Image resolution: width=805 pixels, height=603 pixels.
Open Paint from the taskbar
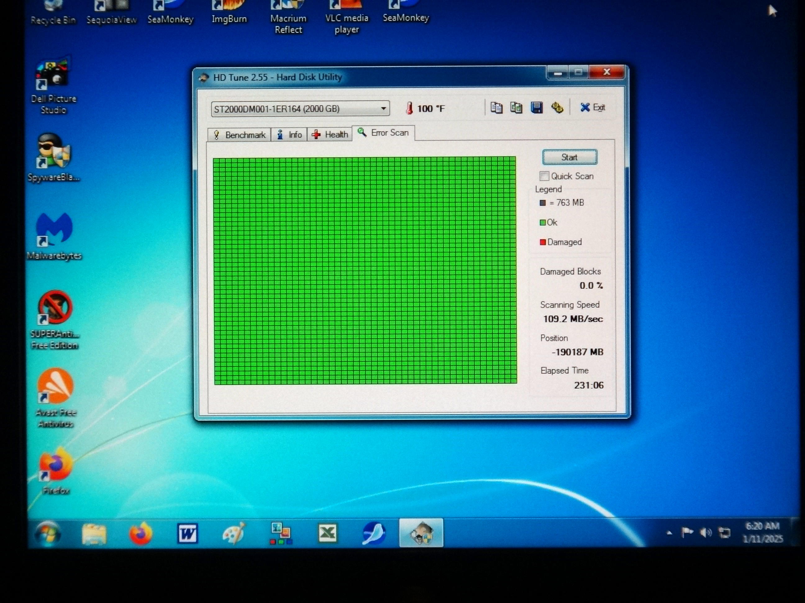click(234, 534)
